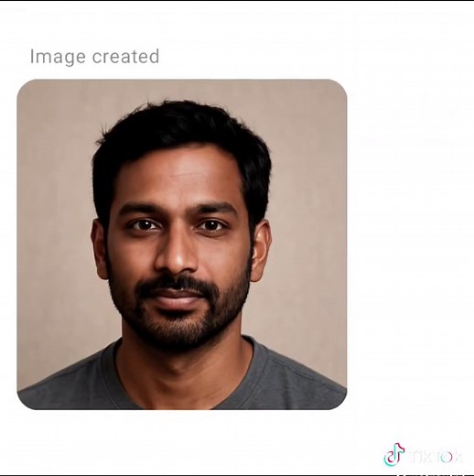Click the black bar at screen top

pos(237,1)
